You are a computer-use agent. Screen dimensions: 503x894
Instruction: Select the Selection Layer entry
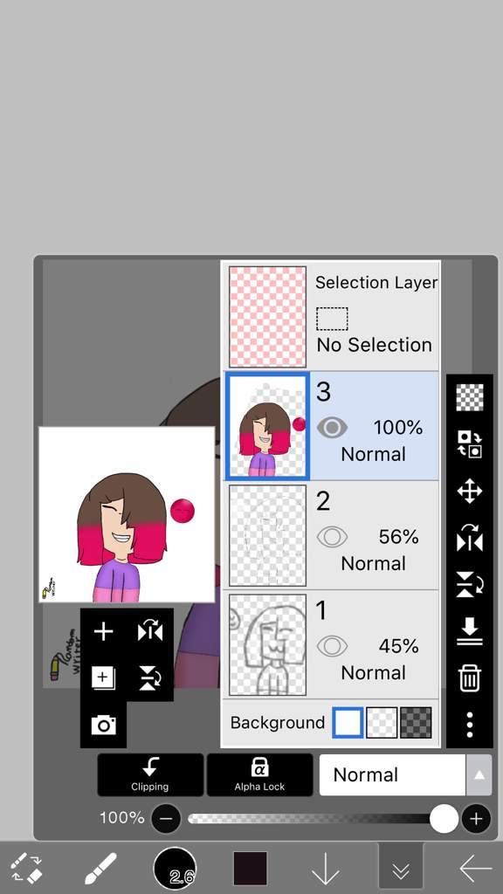(x=331, y=316)
